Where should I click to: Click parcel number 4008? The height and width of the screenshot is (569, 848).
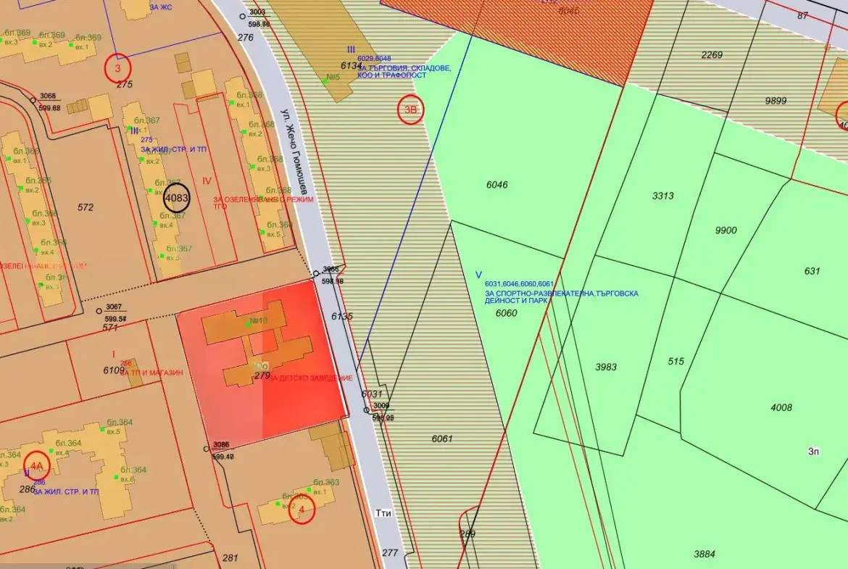tap(781, 408)
